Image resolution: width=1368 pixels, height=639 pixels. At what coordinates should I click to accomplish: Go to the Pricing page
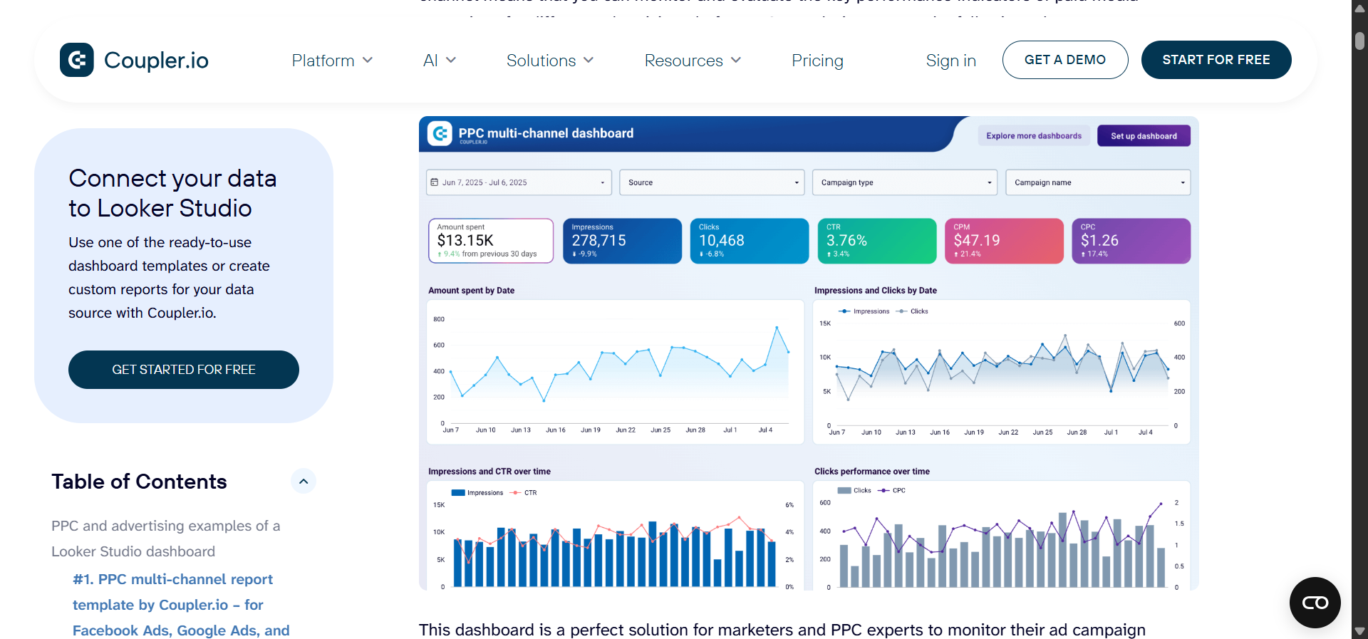coord(817,61)
